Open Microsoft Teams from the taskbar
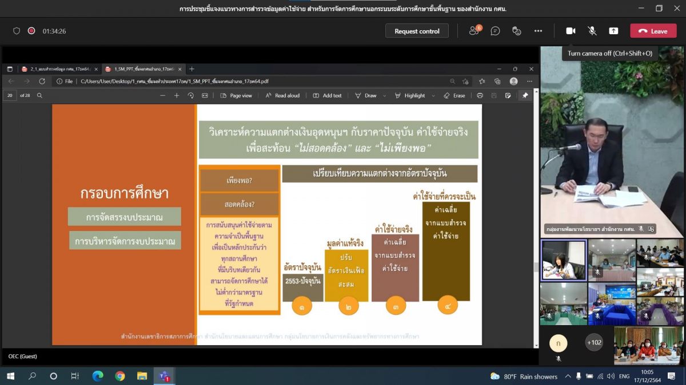Viewport: 686px width, 385px height. [x=164, y=376]
